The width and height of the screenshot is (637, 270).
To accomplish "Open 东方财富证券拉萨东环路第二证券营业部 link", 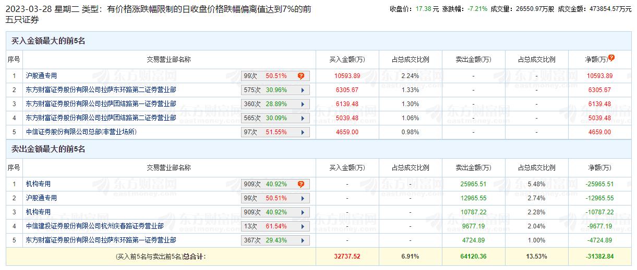I will (x=101, y=90).
